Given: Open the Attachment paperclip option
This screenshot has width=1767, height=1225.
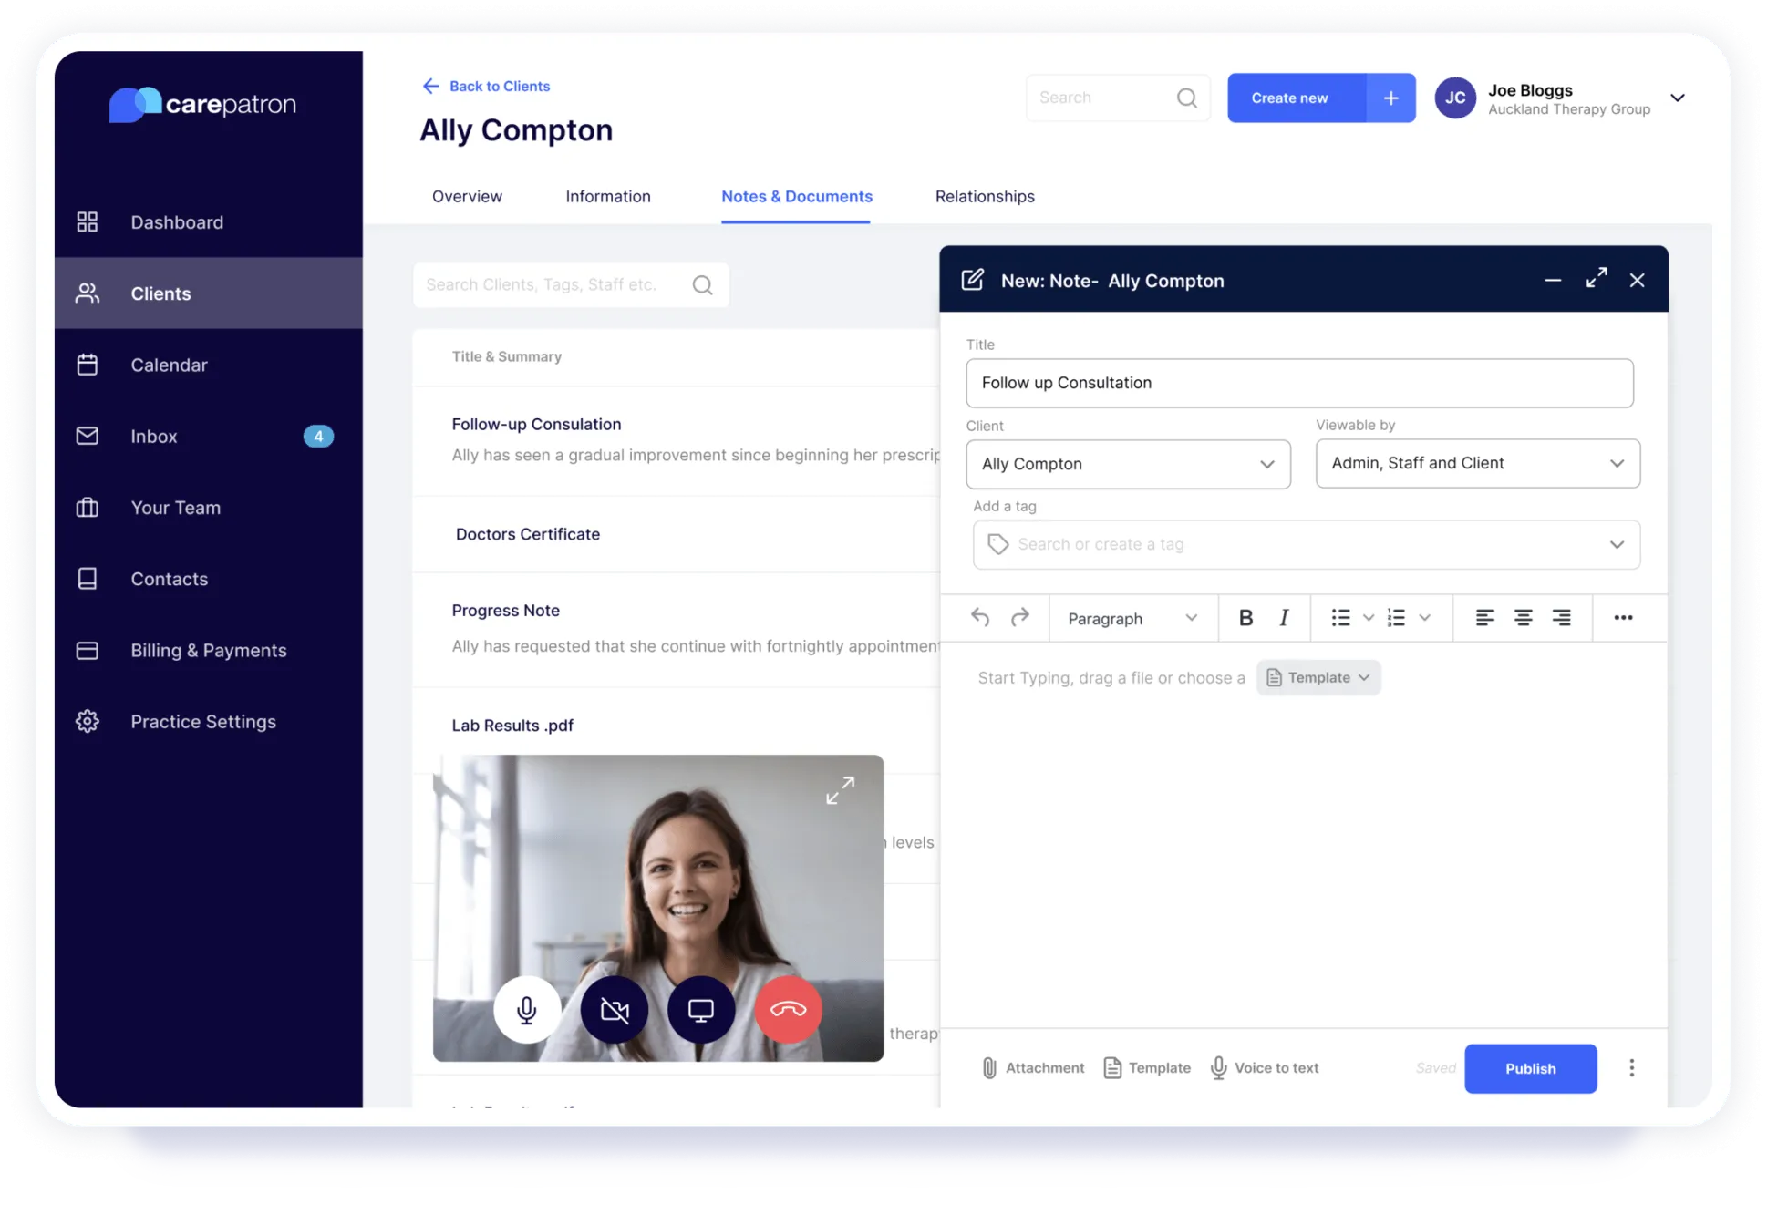Looking at the screenshot, I should [x=1033, y=1067].
